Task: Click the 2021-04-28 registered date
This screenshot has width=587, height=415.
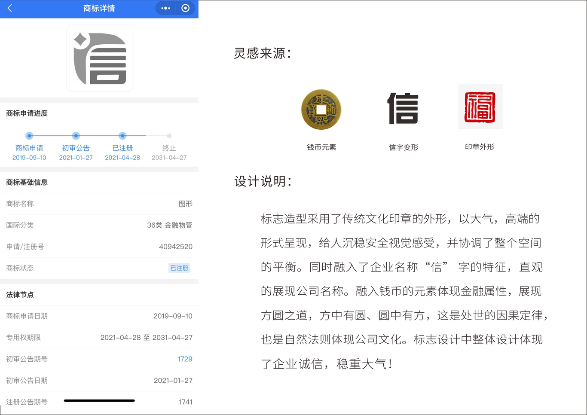Action: 122,158
